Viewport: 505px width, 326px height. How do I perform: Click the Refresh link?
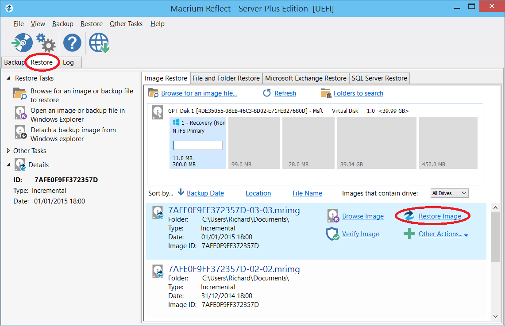click(285, 93)
